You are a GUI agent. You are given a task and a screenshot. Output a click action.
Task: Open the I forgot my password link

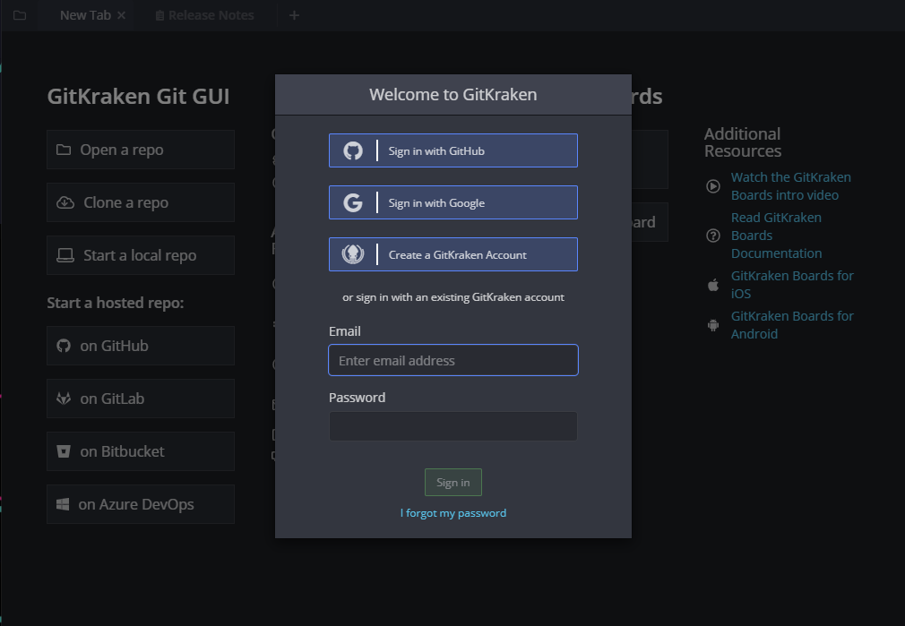pos(453,513)
